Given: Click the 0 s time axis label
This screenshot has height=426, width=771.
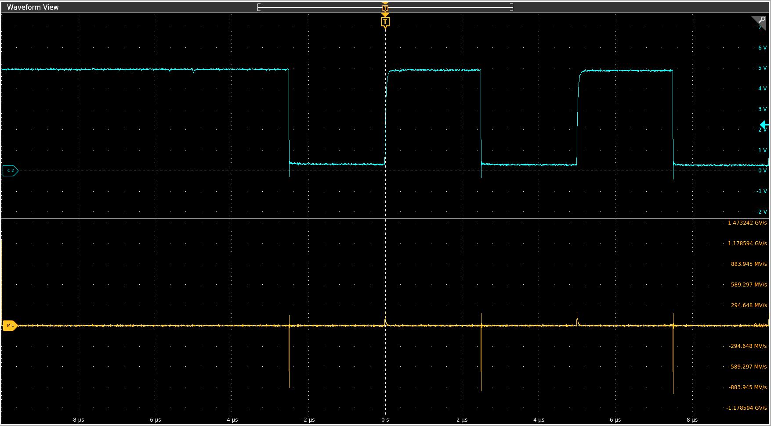Looking at the screenshot, I should point(385,420).
